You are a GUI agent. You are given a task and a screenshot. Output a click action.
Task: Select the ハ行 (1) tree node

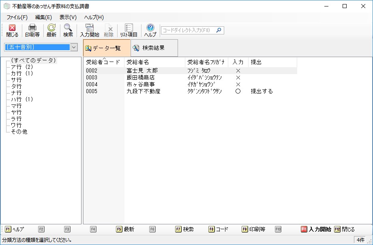tap(22, 99)
